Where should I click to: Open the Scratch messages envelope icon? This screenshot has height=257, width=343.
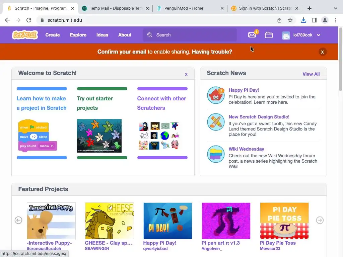click(252, 35)
